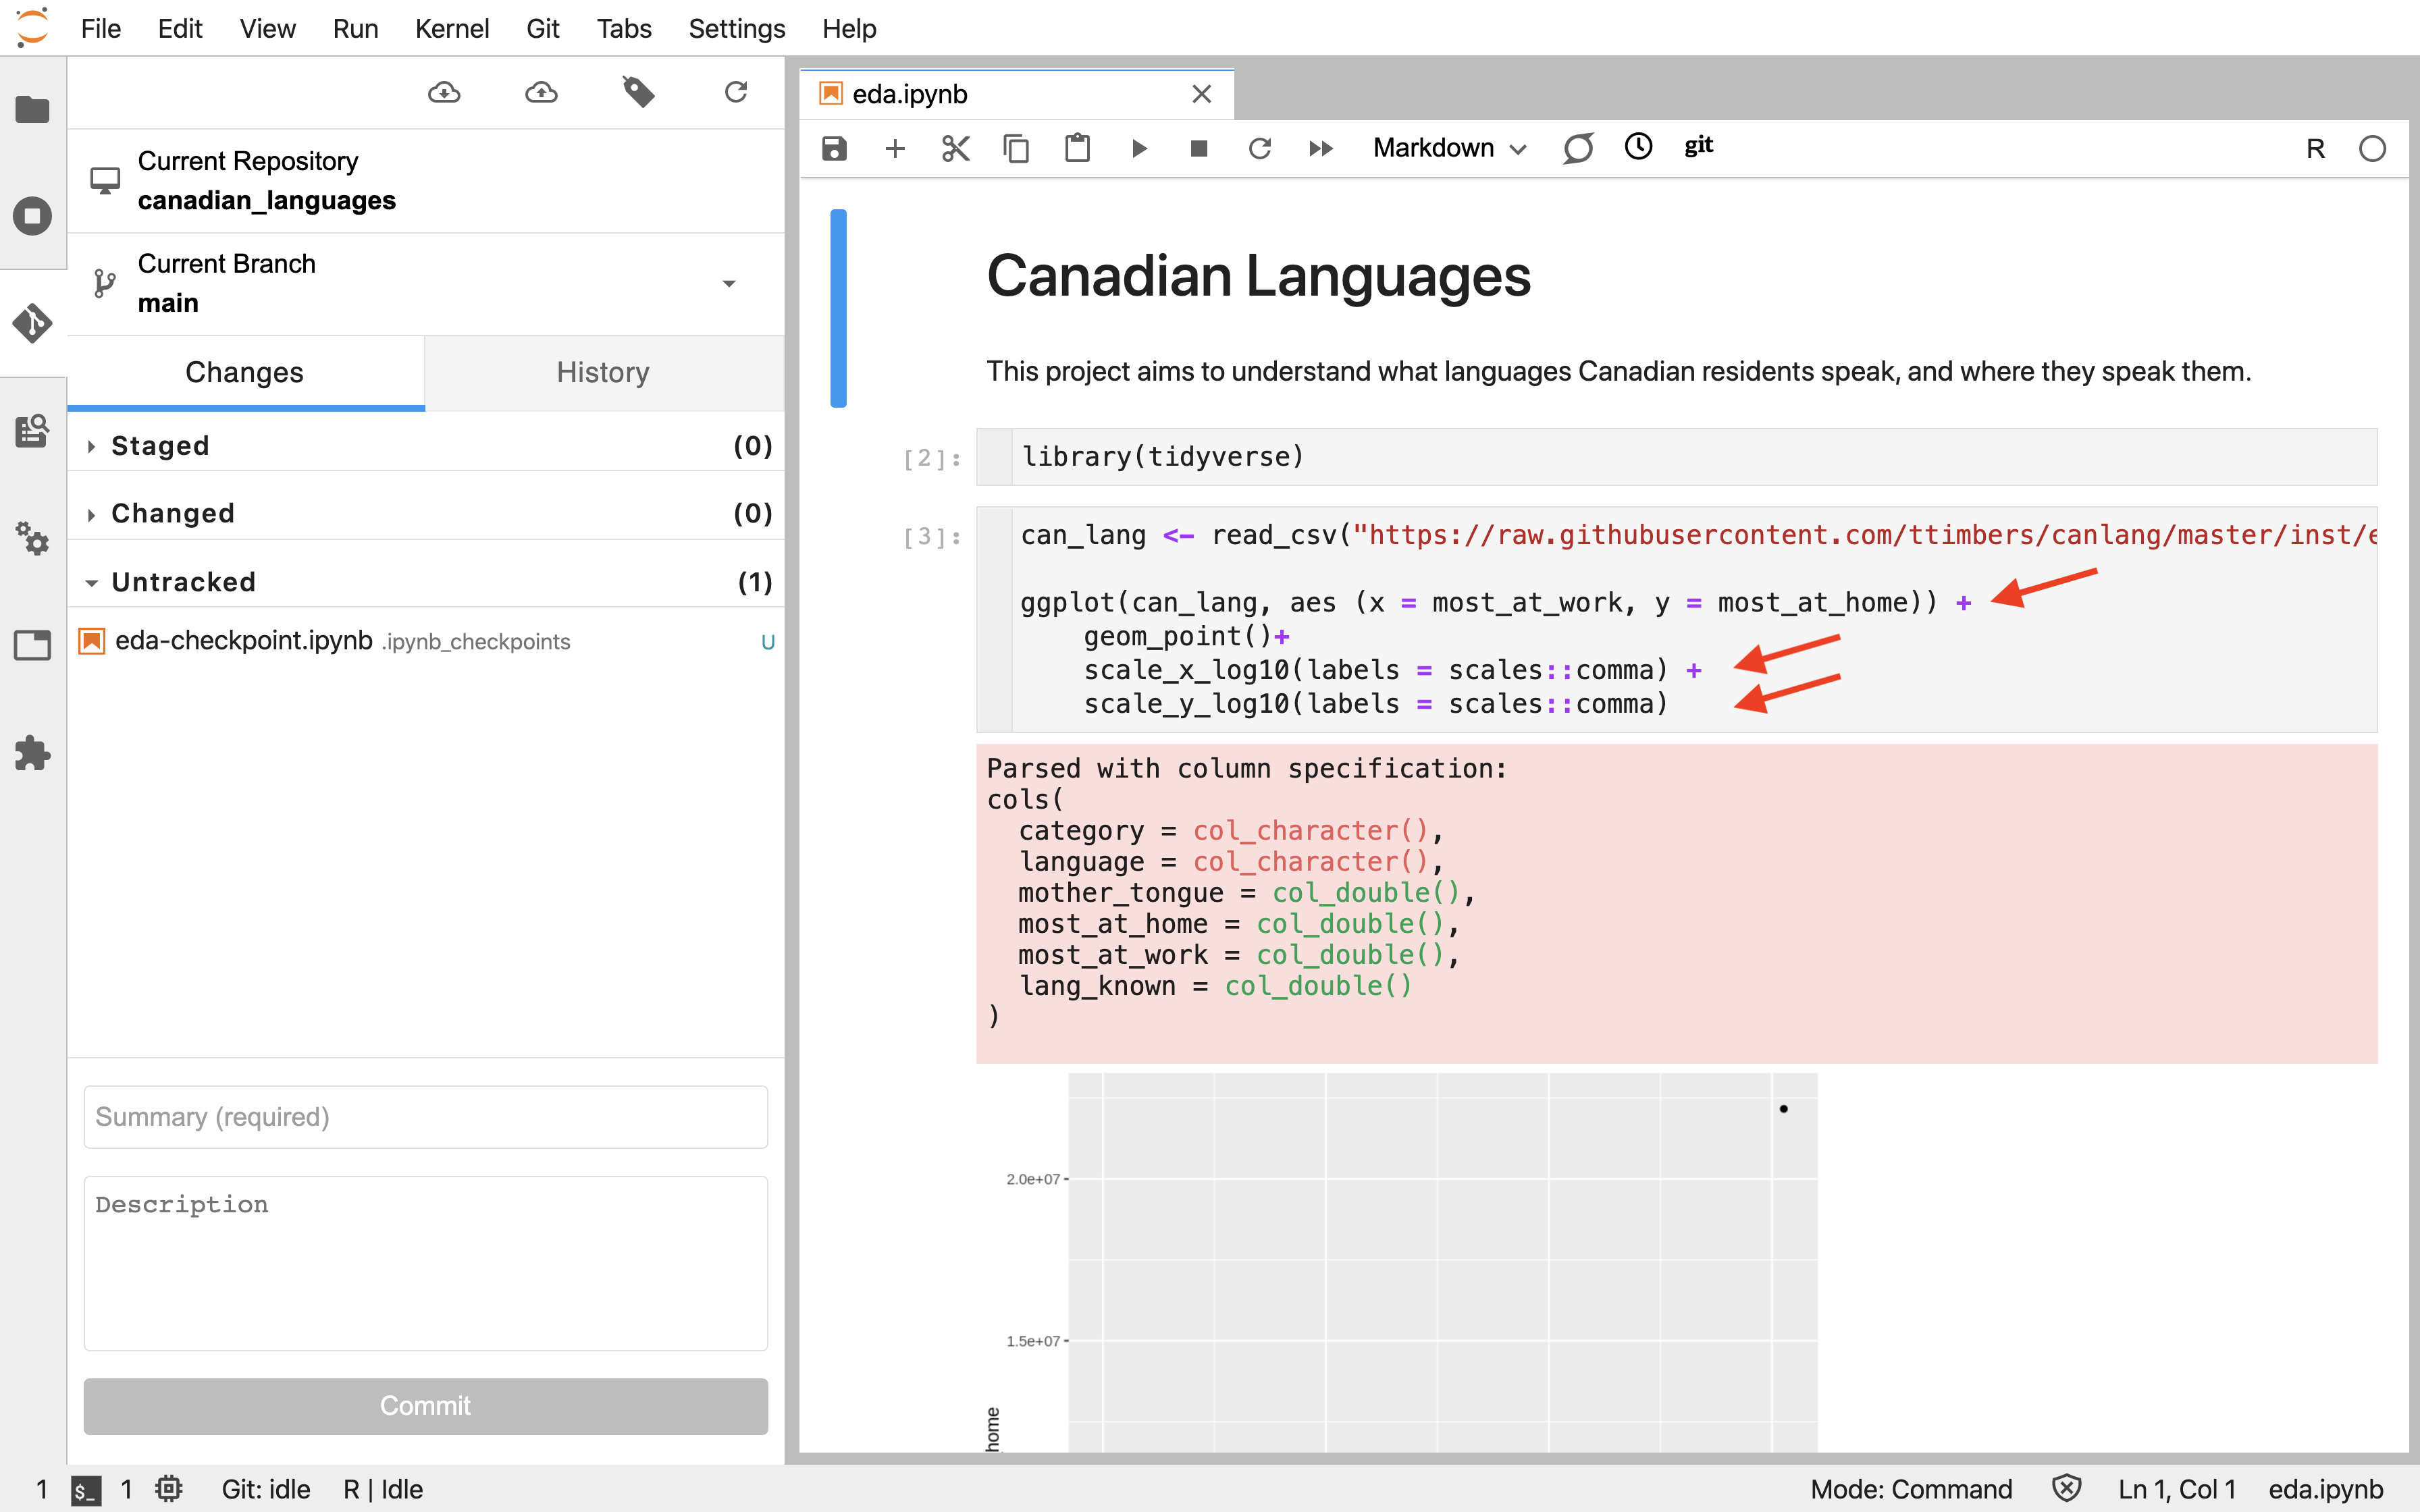
Task: Select the Git sidebar icon
Action: click(x=33, y=323)
